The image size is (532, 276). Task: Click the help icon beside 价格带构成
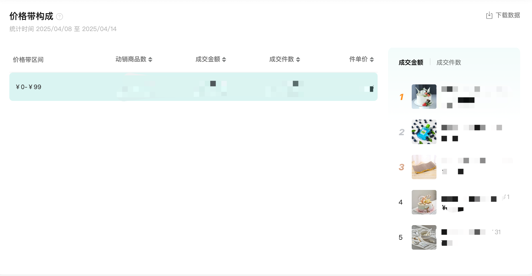(59, 17)
